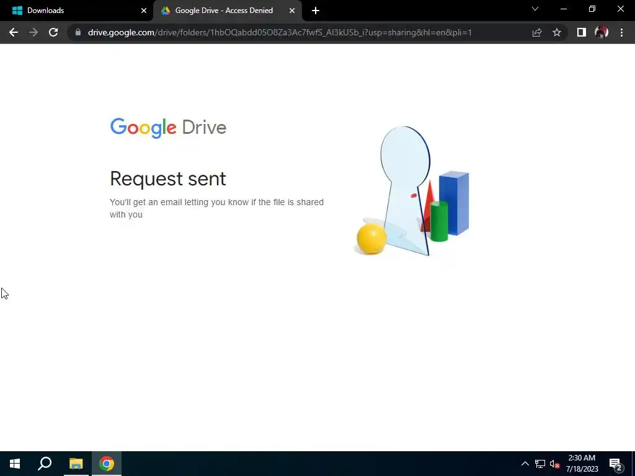Open muted volume tray icon
The width and height of the screenshot is (635, 476).
[x=555, y=464]
